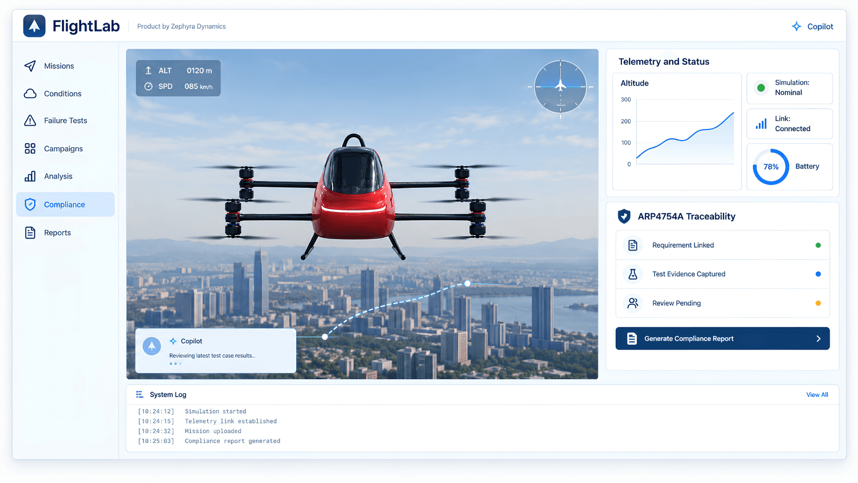The height and width of the screenshot is (483, 858).
Task: Click the speed gauge icon in overlay
Action: click(148, 86)
